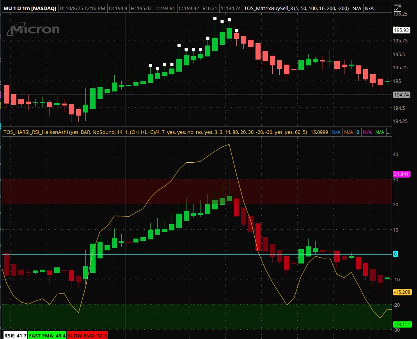Click the 194.74 price bubble on axis
417x339 pixels.
pos(401,95)
